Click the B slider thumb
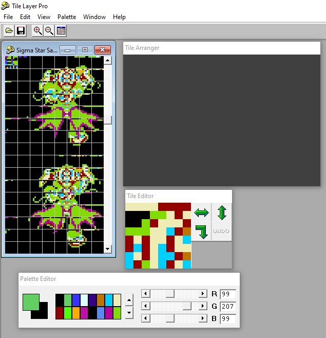Viewport: 326px width, 338px height. (170, 318)
